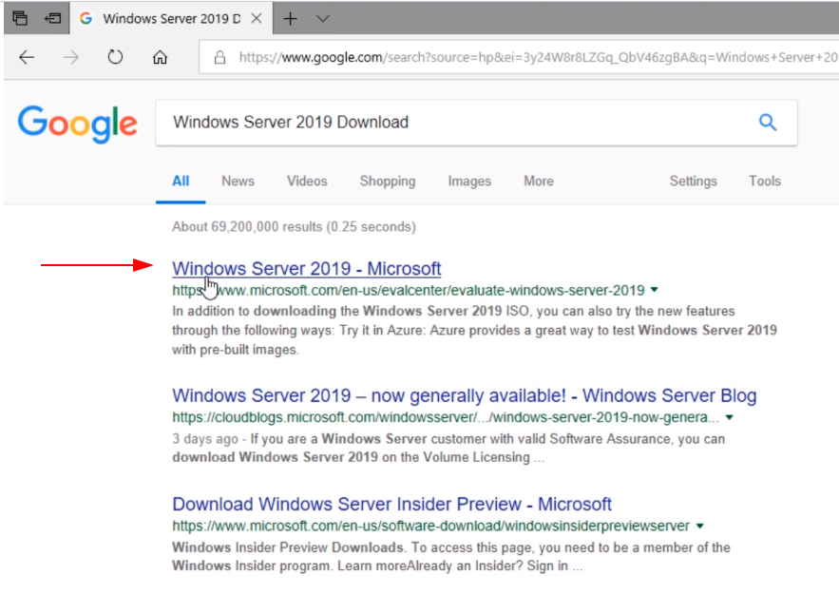Click the set tabs aside icon
This screenshot has width=839, height=594.
pos(52,18)
